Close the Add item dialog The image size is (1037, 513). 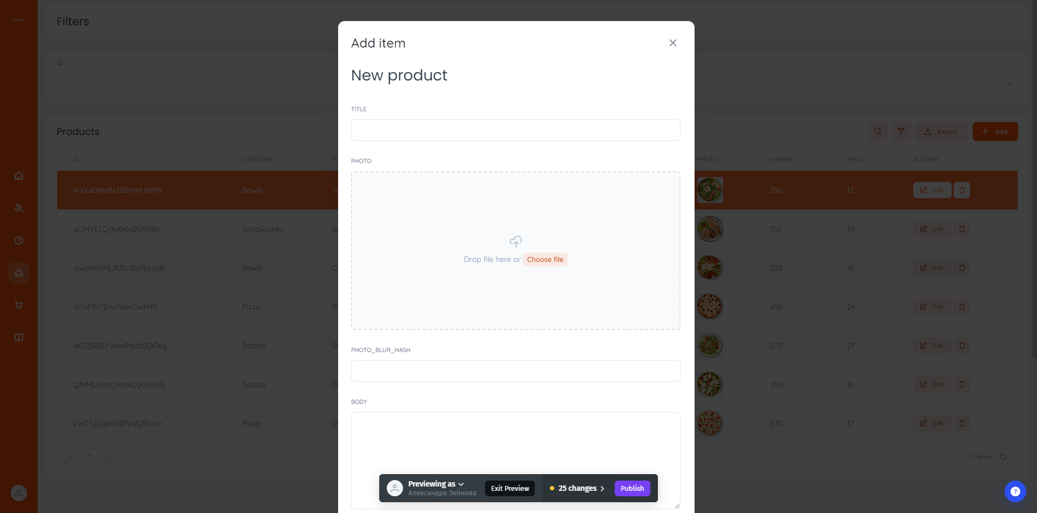pyautogui.click(x=672, y=43)
